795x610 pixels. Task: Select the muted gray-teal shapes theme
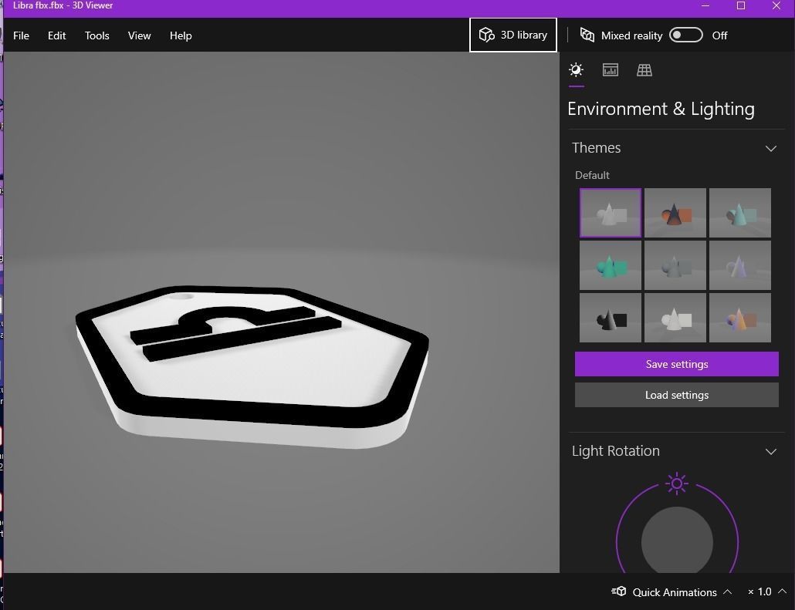coord(675,265)
